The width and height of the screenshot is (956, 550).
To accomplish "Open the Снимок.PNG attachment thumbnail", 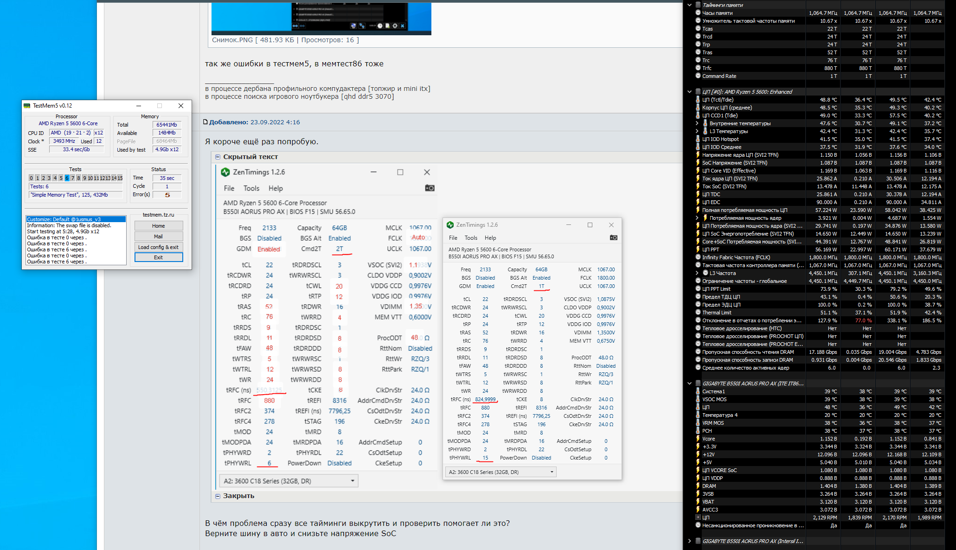I will (x=321, y=18).
